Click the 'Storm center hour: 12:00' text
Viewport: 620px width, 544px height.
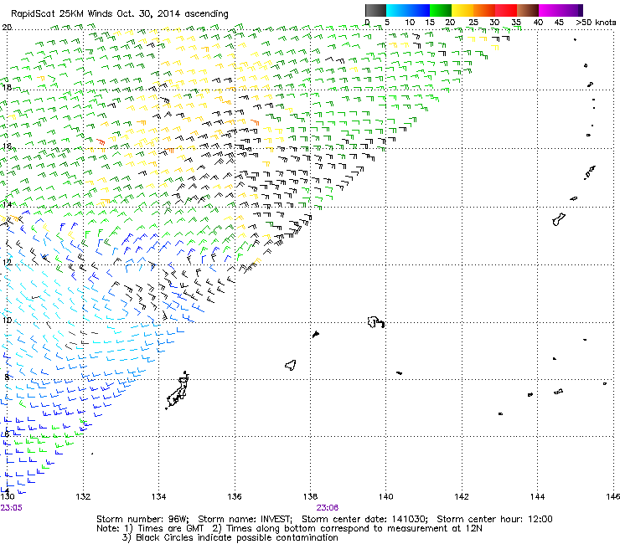point(494,519)
